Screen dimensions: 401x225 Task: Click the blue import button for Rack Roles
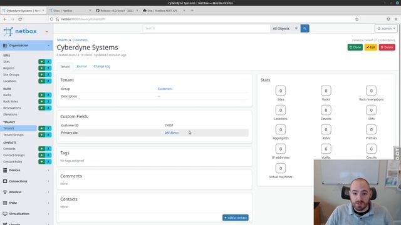pos(48,101)
